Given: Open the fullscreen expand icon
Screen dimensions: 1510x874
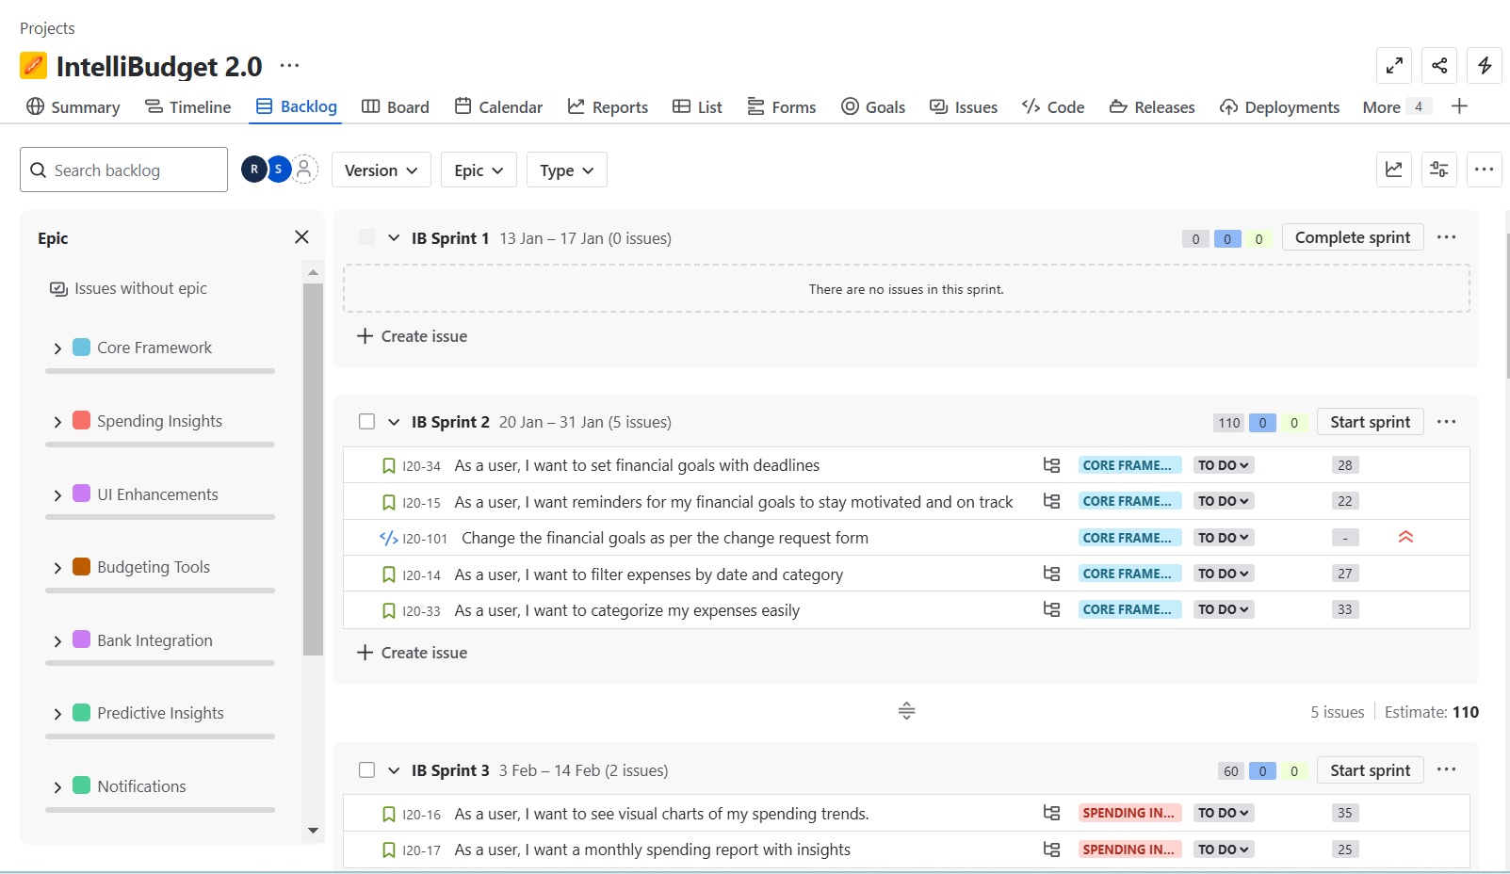Looking at the screenshot, I should pyautogui.click(x=1394, y=65).
